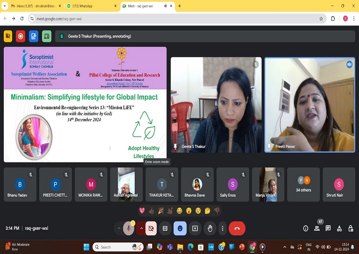Turn on the camera button
Screen dimensions: 359x254
point(151,228)
